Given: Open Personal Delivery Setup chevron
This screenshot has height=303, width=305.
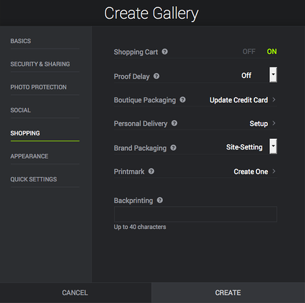Looking at the screenshot, I should [274, 123].
